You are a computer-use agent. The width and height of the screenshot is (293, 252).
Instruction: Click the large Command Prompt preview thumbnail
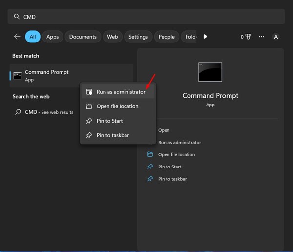coord(210,72)
